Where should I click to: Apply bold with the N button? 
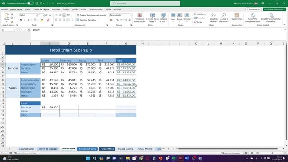(21, 20)
